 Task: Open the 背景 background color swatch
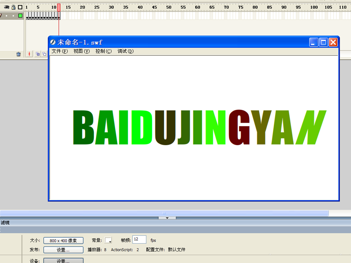[108, 240]
